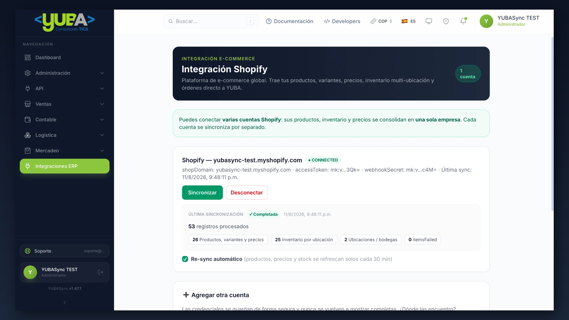Click the 2 Ubicaciones / bodegas chip

(x=371, y=240)
